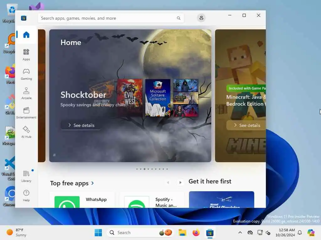
Task: Click the Included with Game Pass badge
Action: 246,88
